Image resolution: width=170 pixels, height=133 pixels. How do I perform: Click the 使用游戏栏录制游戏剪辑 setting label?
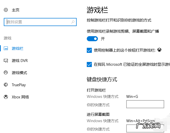coord(123,31)
